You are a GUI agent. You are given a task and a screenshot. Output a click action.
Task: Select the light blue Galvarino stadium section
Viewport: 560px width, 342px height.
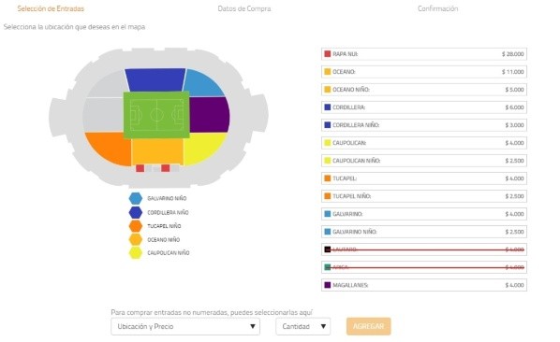tap(203, 84)
